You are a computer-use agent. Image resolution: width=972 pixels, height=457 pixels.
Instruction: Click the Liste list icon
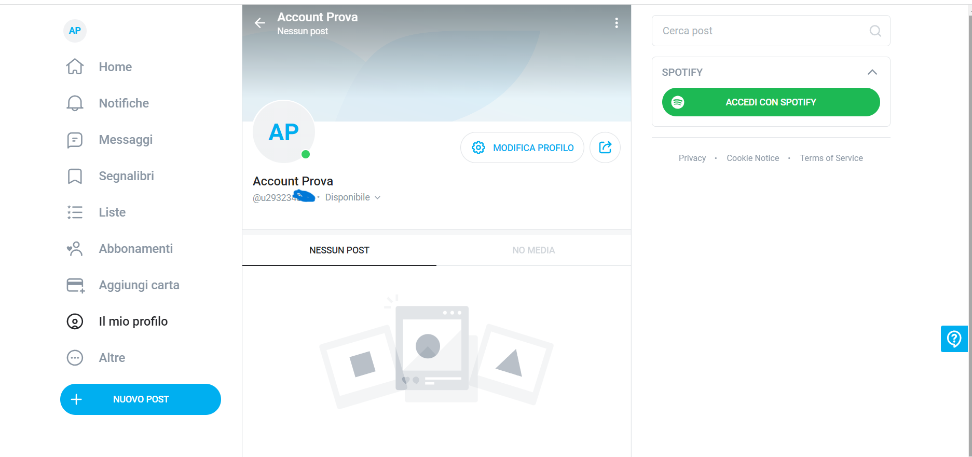pos(75,212)
